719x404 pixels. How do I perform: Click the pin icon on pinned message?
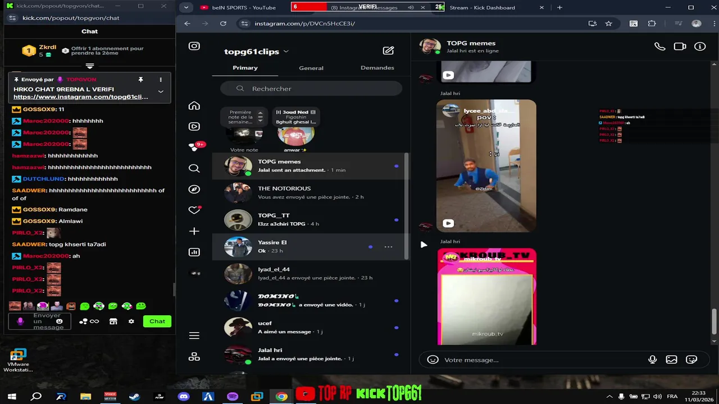click(x=140, y=80)
